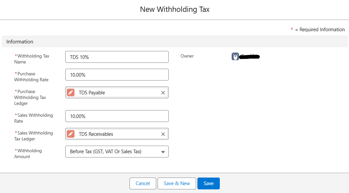Click the Sales Withholding Rate input

click(117, 116)
